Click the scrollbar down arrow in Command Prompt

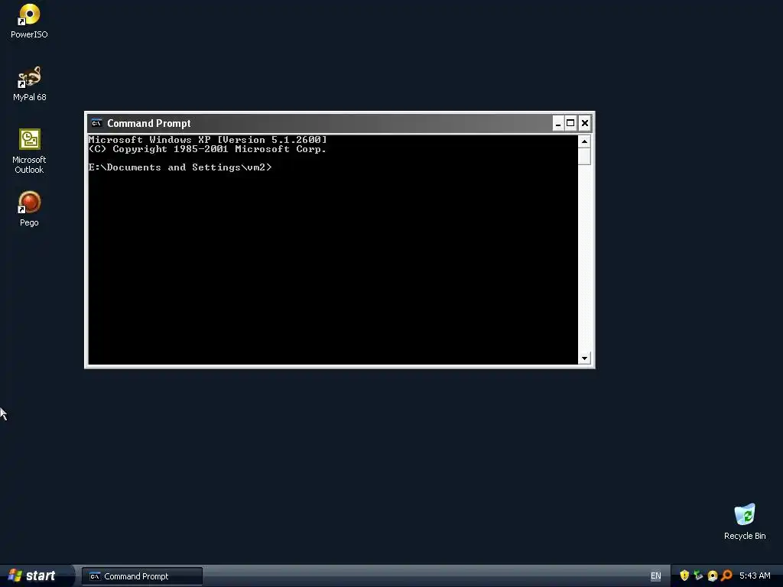pos(584,358)
